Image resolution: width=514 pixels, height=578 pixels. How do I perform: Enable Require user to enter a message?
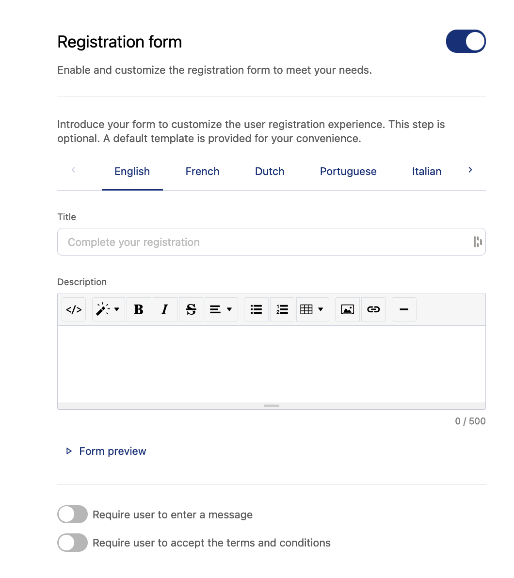pyautogui.click(x=73, y=514)
